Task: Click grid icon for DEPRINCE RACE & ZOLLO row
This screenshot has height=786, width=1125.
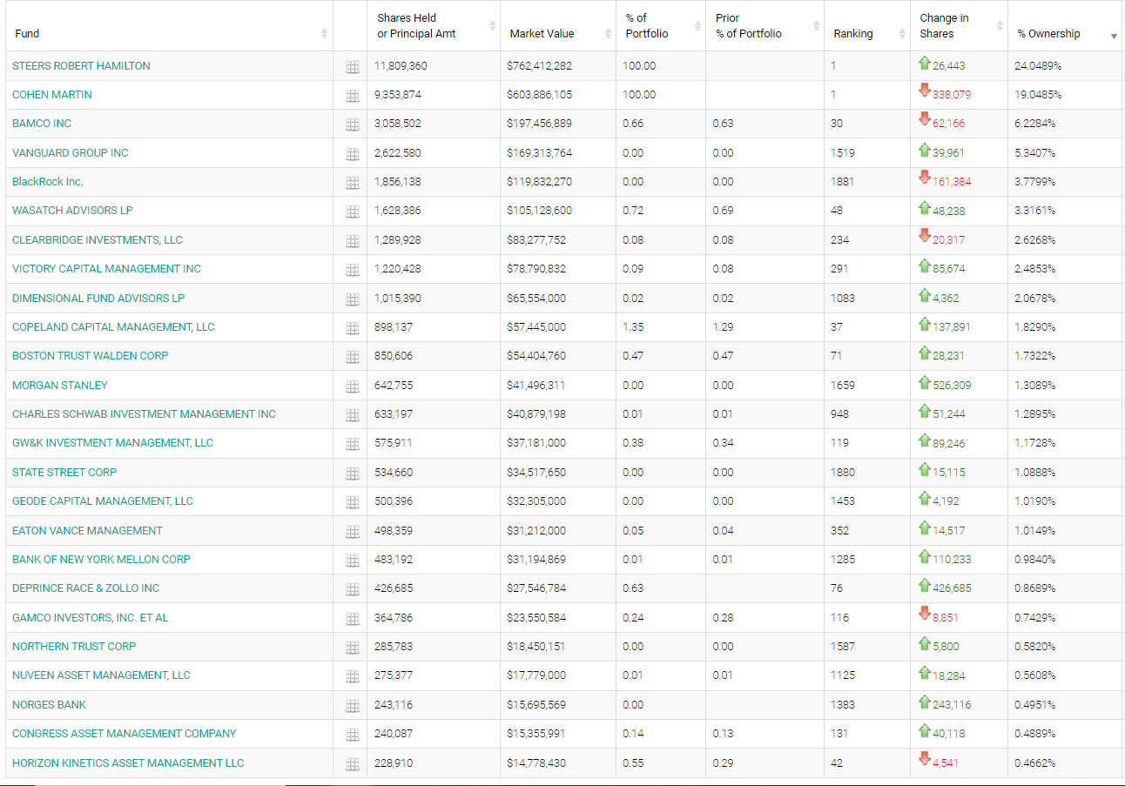Action: coord(352,589)
